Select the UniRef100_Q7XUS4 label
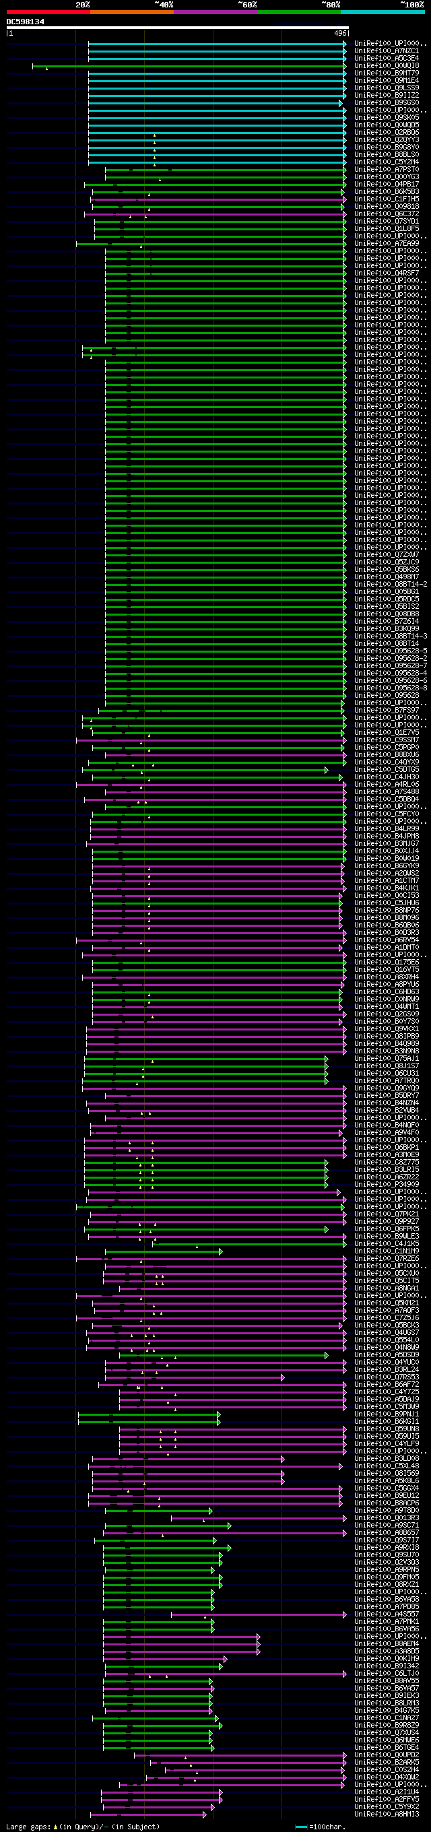Image resolution: width=431 pixels, height=1832 pixels. pos(387,1732)
